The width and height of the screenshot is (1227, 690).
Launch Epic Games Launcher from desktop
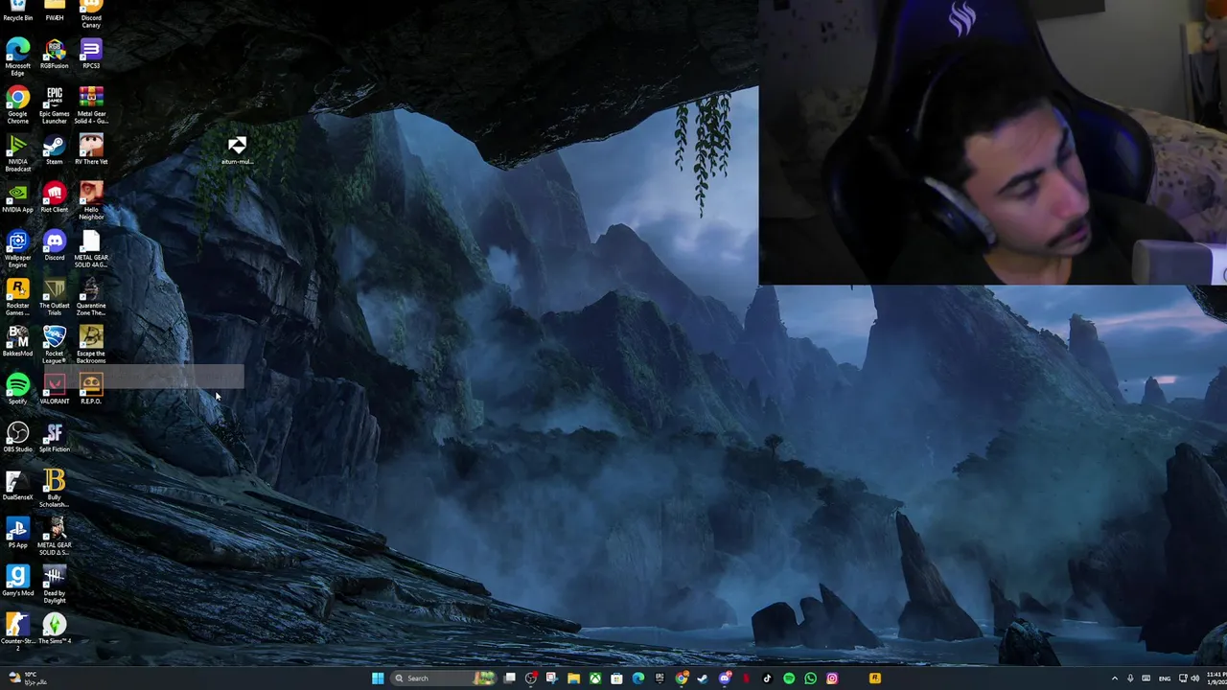pos(55,104)
